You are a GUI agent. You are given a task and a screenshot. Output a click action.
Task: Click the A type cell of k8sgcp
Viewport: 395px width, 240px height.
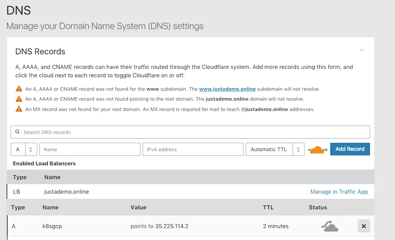14,226
